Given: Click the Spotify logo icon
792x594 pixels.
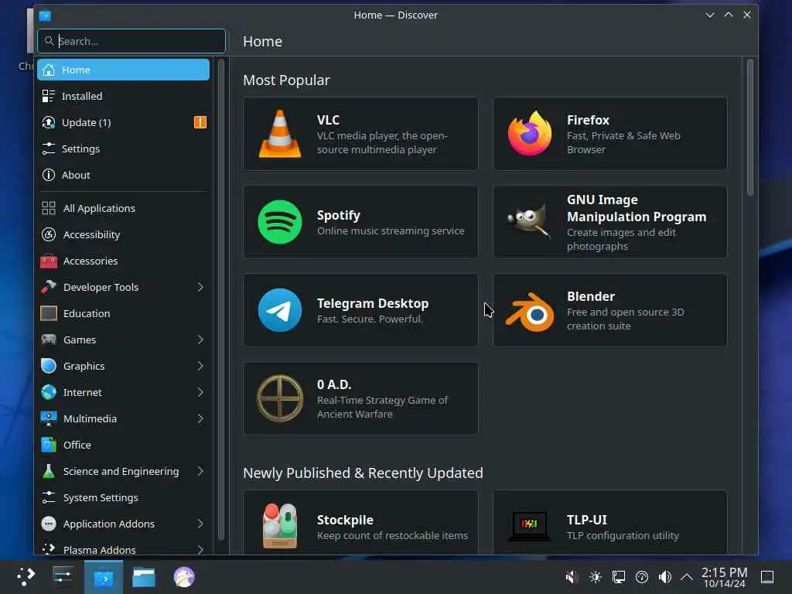Looking at the screenshot, I should pyautogui.click(x=280, y=222).
